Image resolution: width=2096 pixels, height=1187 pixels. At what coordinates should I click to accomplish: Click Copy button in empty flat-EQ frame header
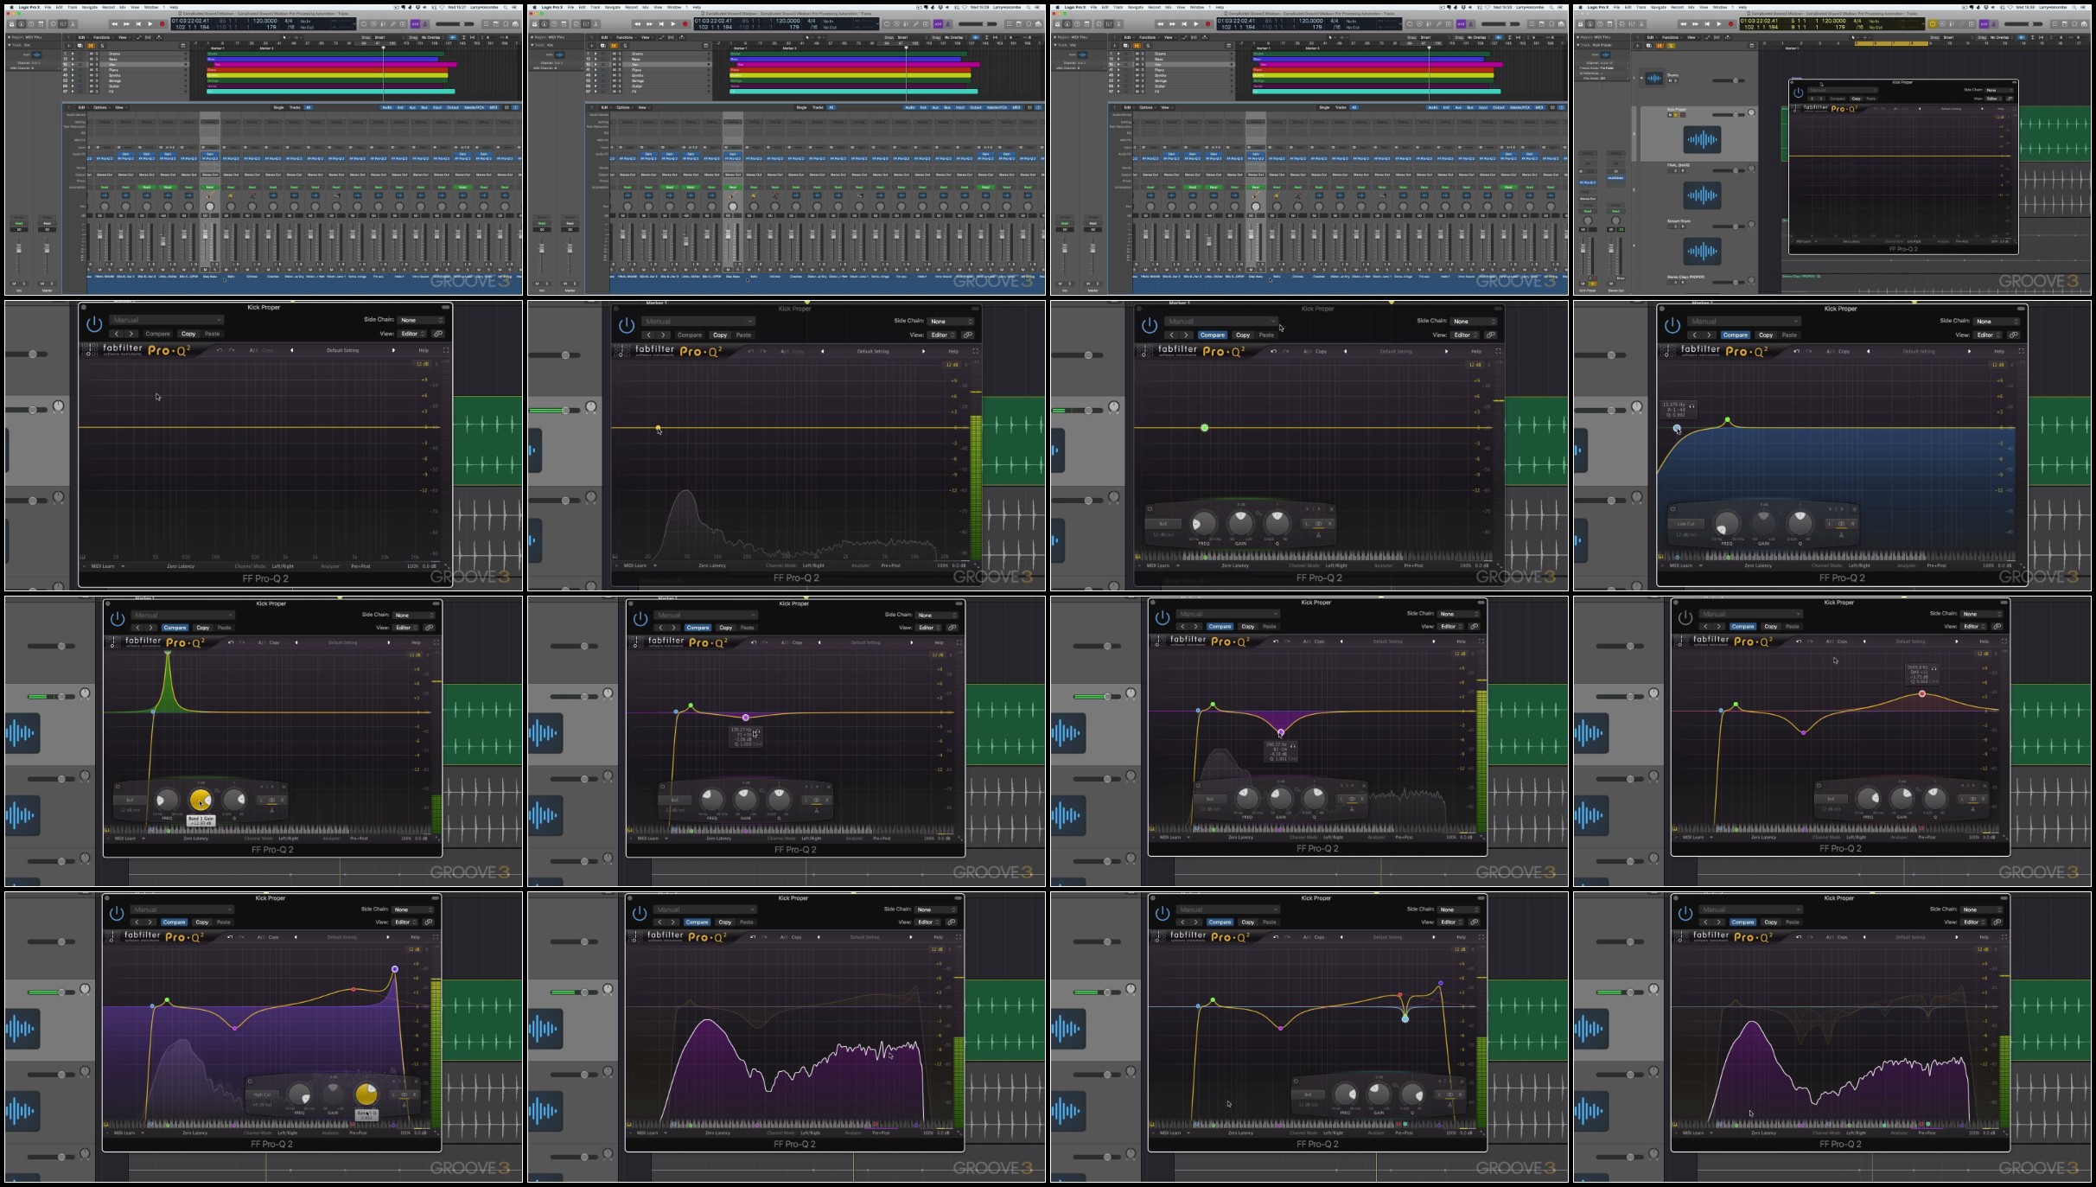(x=188, y=334)
